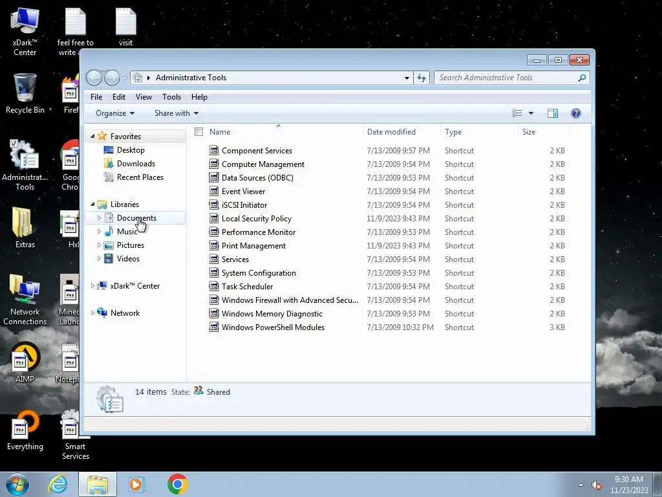662x497 pixels.
Task: Tick the select-all checkbox beside Name
Action: tap(199, 132)
